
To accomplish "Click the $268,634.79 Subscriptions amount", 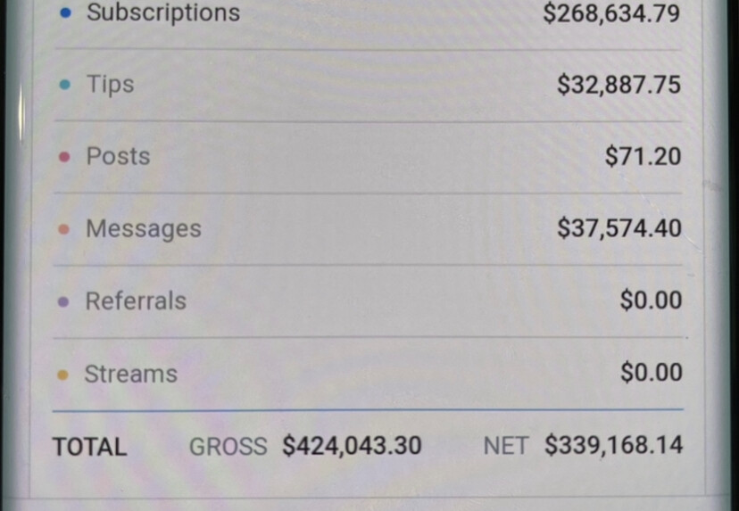I will (x=611, y=13).
